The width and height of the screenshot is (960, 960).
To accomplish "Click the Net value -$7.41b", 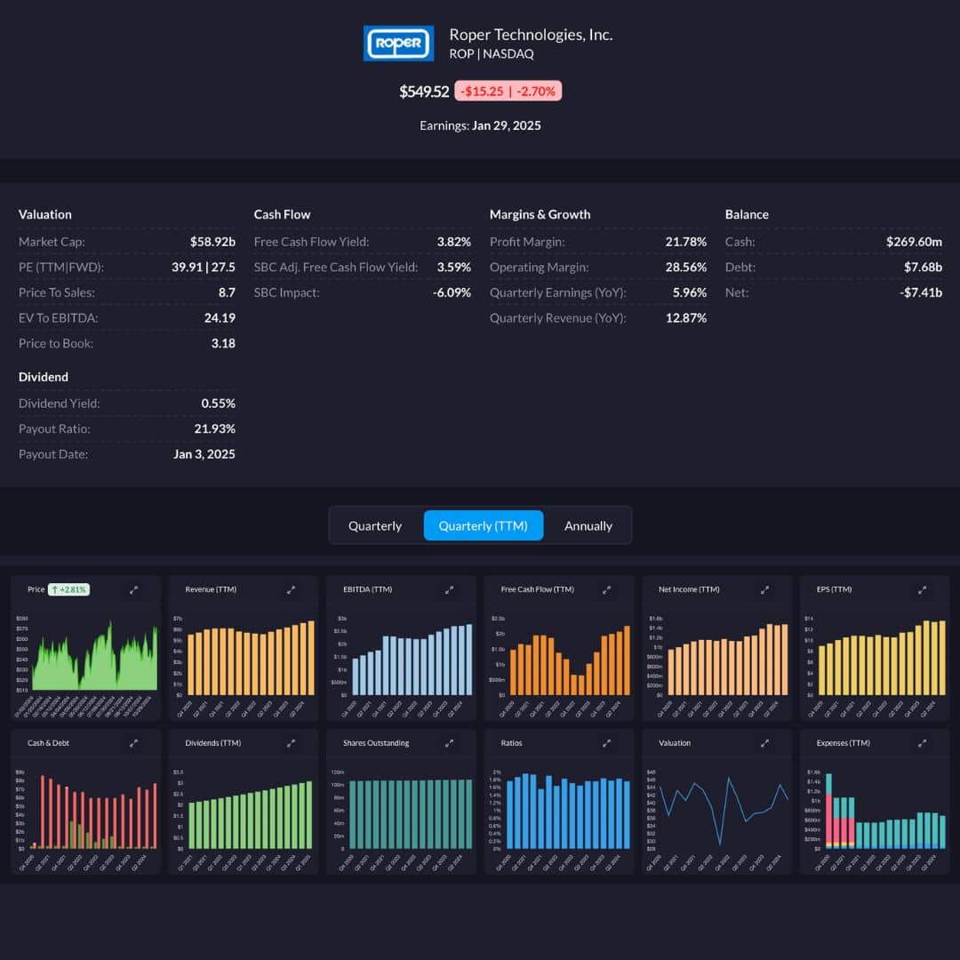I will (921, 292).
